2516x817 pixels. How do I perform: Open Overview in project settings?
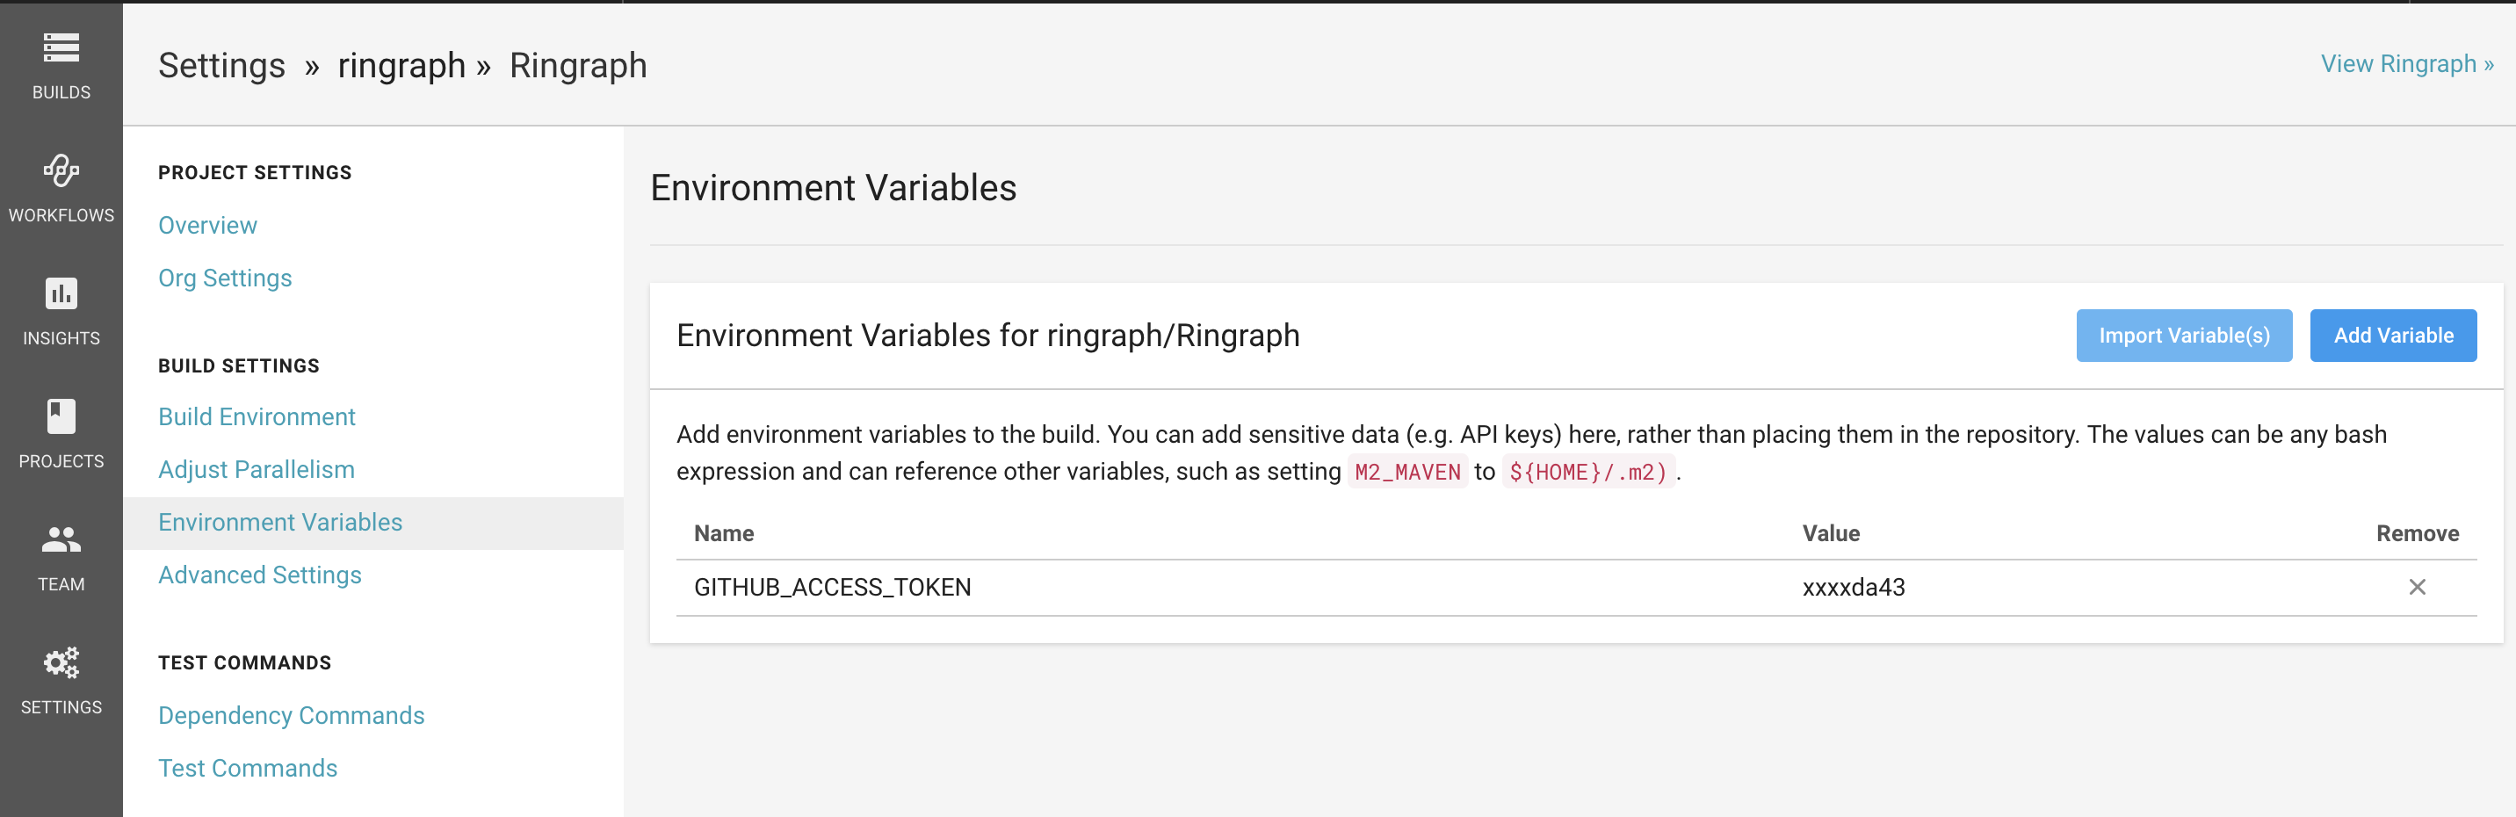(x=207, y=225)
